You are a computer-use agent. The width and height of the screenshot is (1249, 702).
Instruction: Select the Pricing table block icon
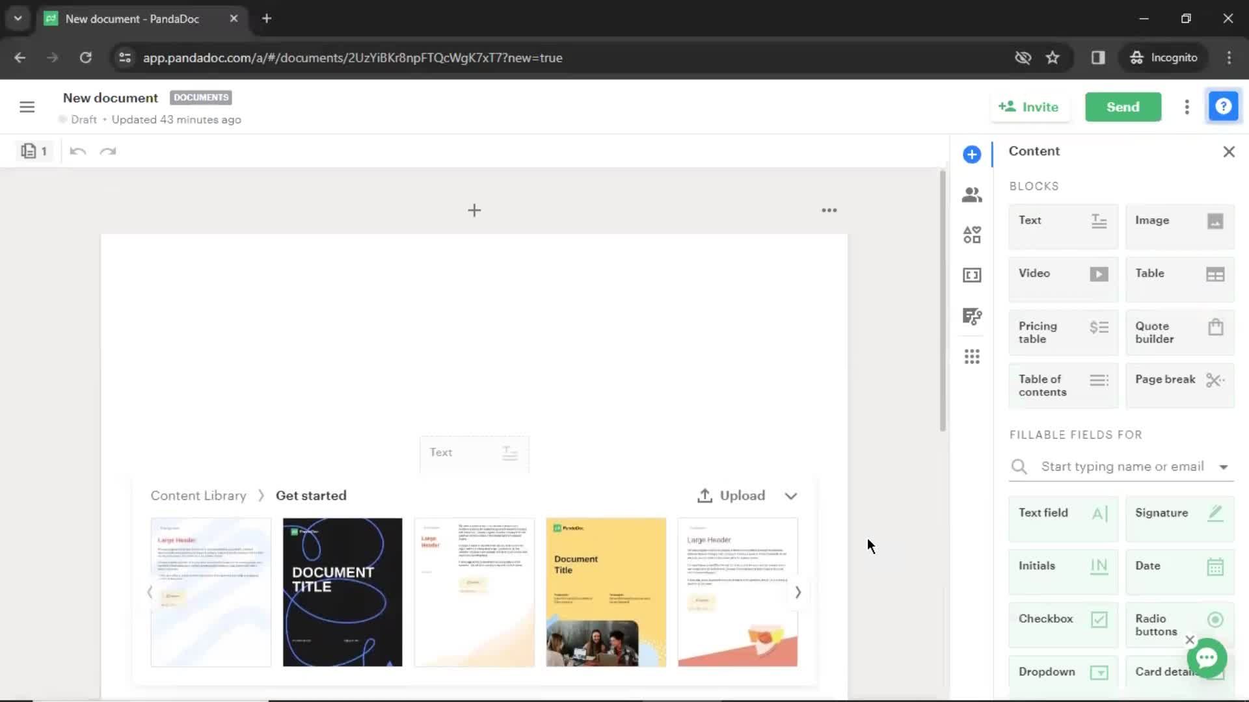coord(1098,333)
